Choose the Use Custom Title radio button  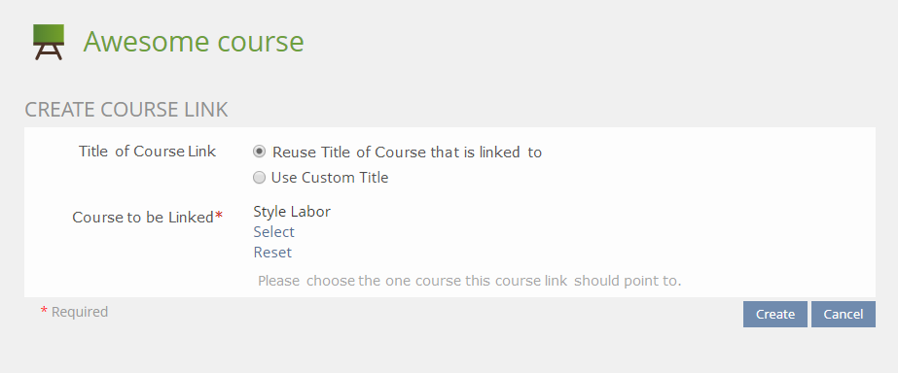point(260,178)
